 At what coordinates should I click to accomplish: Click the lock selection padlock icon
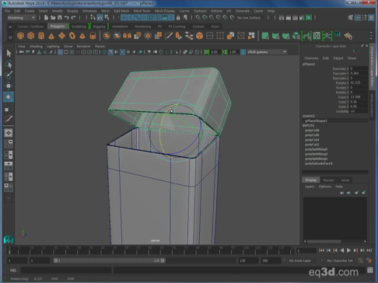click(178, 18)
